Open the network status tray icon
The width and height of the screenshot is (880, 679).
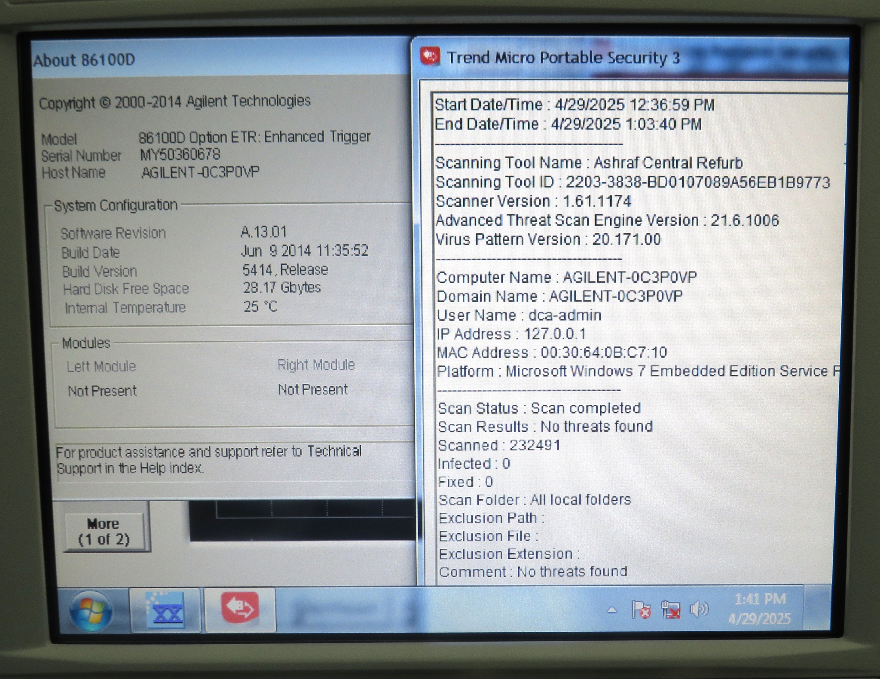pyautogui.click(x=670, y=610)
